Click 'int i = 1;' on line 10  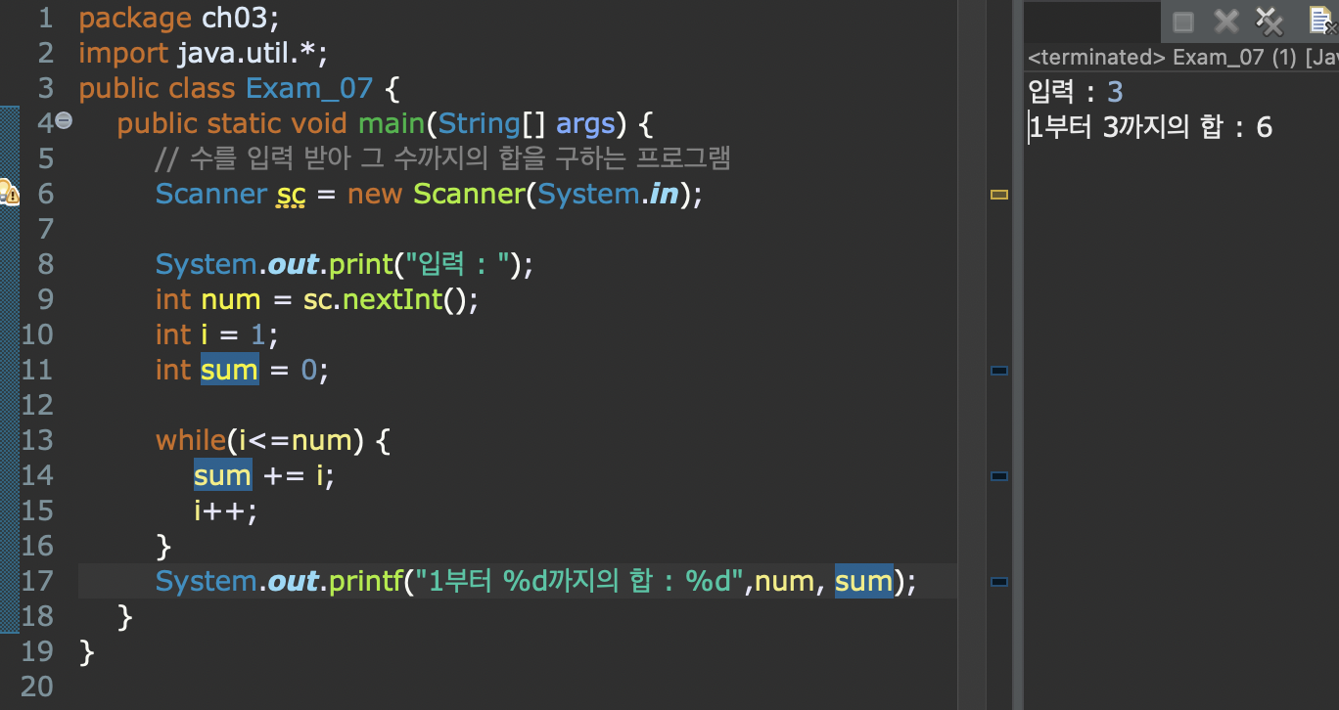pos(217,334)
